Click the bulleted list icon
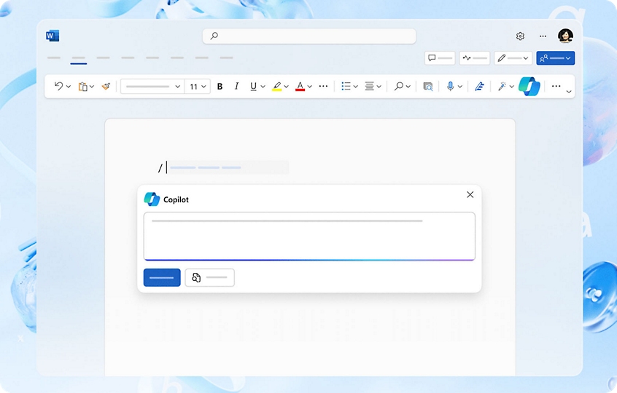Viewport: 617px width, 393px height. coord(346,86)
